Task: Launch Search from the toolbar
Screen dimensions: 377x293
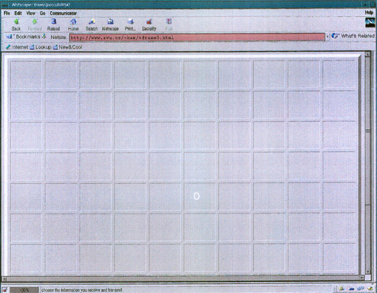Action: pyautogui.click(x=92, y=24)
